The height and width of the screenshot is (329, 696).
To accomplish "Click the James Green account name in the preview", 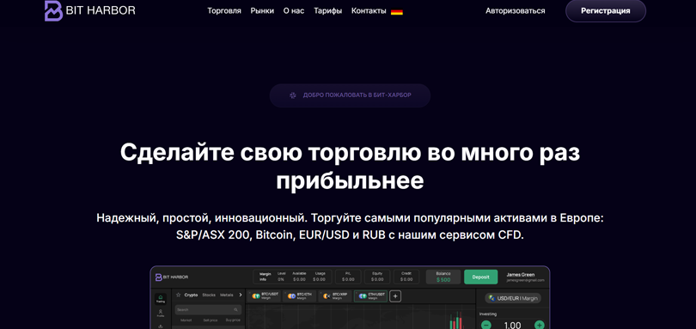I will (x=520, y=275).
